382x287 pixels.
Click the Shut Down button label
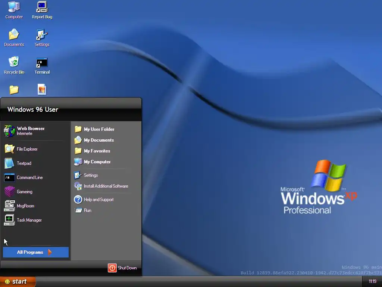pyautogui.click(x=127, y=268)
